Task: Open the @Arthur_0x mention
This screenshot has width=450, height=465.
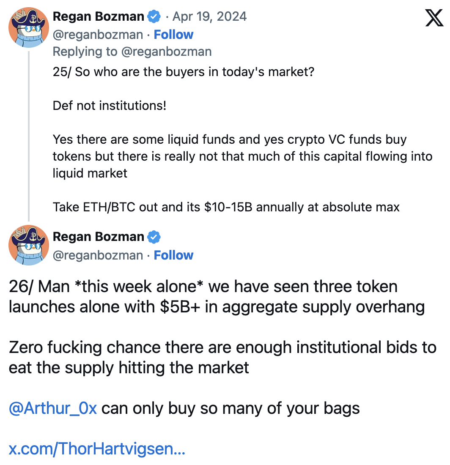Action: pos(53,408)
